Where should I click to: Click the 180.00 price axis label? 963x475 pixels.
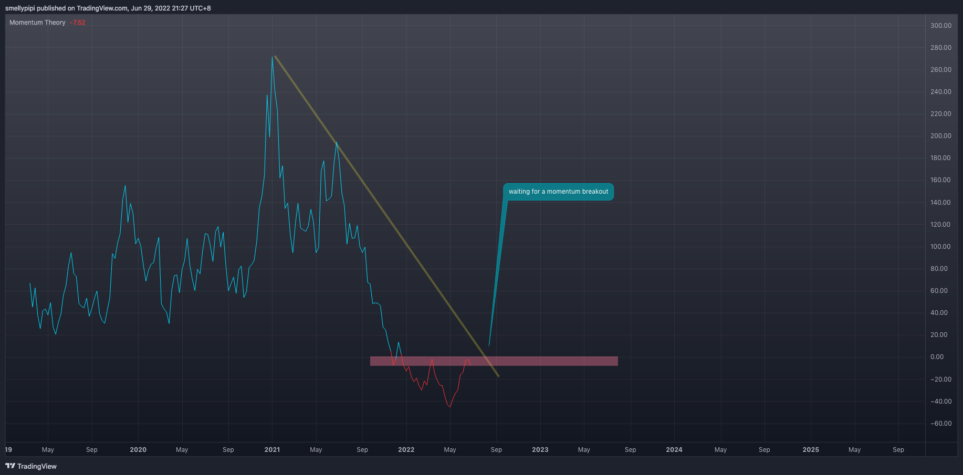[941, 157]
